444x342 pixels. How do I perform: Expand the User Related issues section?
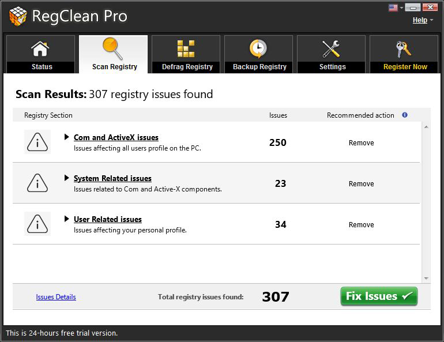pos(67,219)
